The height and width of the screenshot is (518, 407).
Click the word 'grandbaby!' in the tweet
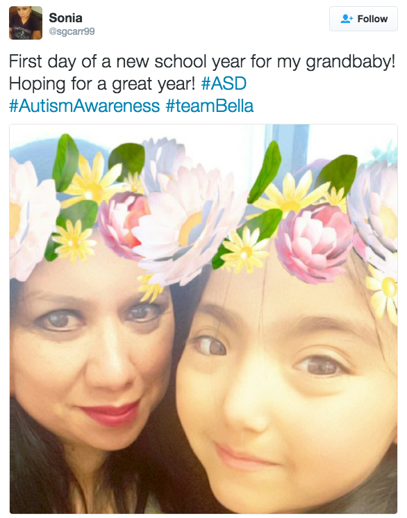tap(351, 62)
